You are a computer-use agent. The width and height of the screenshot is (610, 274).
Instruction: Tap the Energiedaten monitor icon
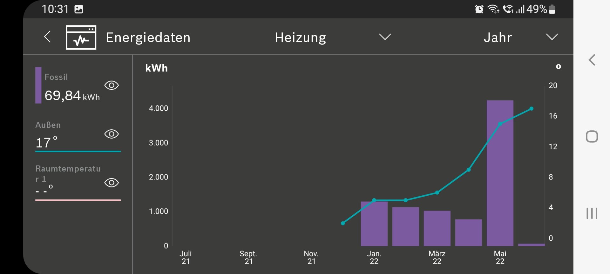(x=81, y=37)
